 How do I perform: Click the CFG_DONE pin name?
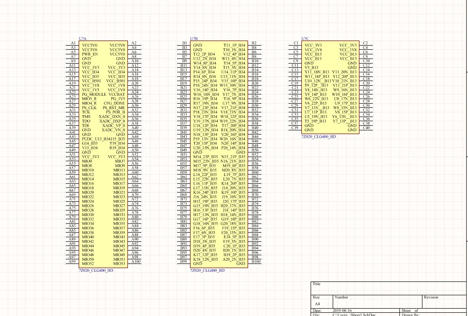coord(114,103)
